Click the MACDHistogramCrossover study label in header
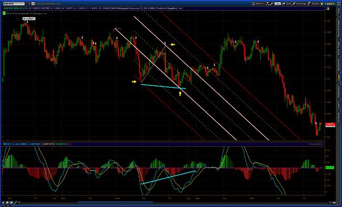Image resolution: width=342 pixels, height=207 pixels. click(145, 9)
